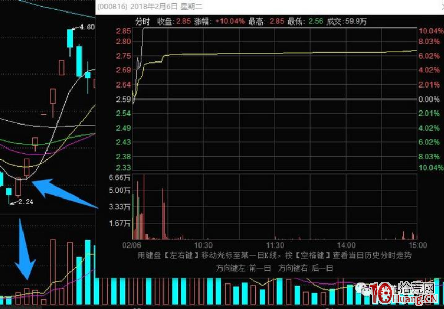
Task: Click the 2.59 baseline price label
Action: click(123, 99)
